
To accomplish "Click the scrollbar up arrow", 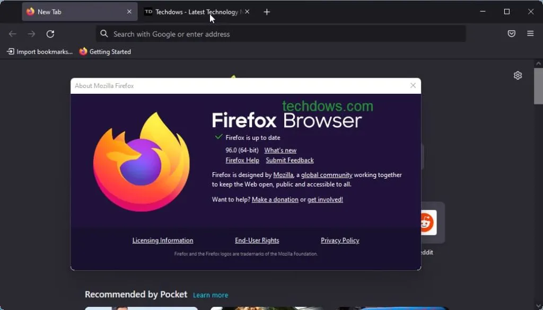I will click(x=539, y=64).
